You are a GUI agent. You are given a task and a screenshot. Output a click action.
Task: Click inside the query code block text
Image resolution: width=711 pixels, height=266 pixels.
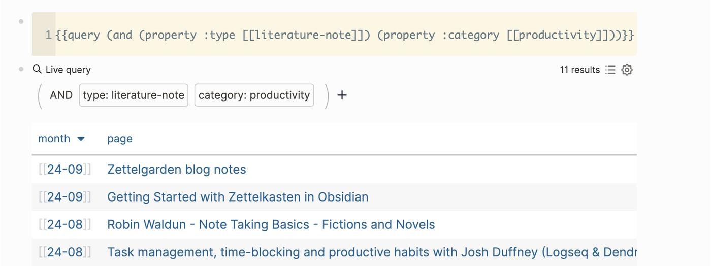(344, 35)
